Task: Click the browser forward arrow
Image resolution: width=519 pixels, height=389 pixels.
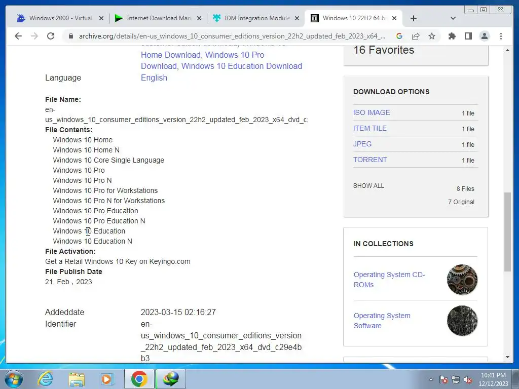Action: click(34, 36)
